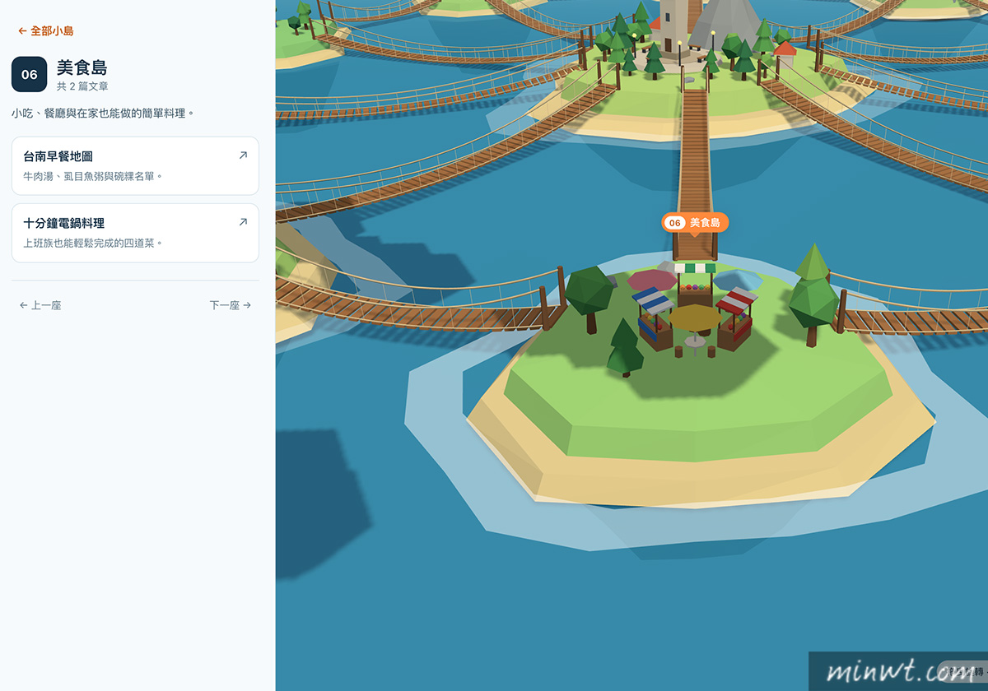Viewport: 988px width, 691px height.
Task: Go back via 全部小島 link
Action: point(46,31)
